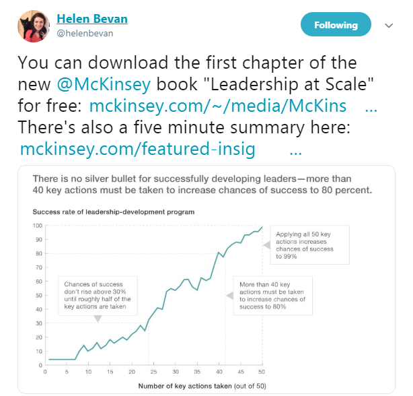413x396 pixels.
Task: Open Helen Bevan's profile avatar
Action: (x=34, y=26)
